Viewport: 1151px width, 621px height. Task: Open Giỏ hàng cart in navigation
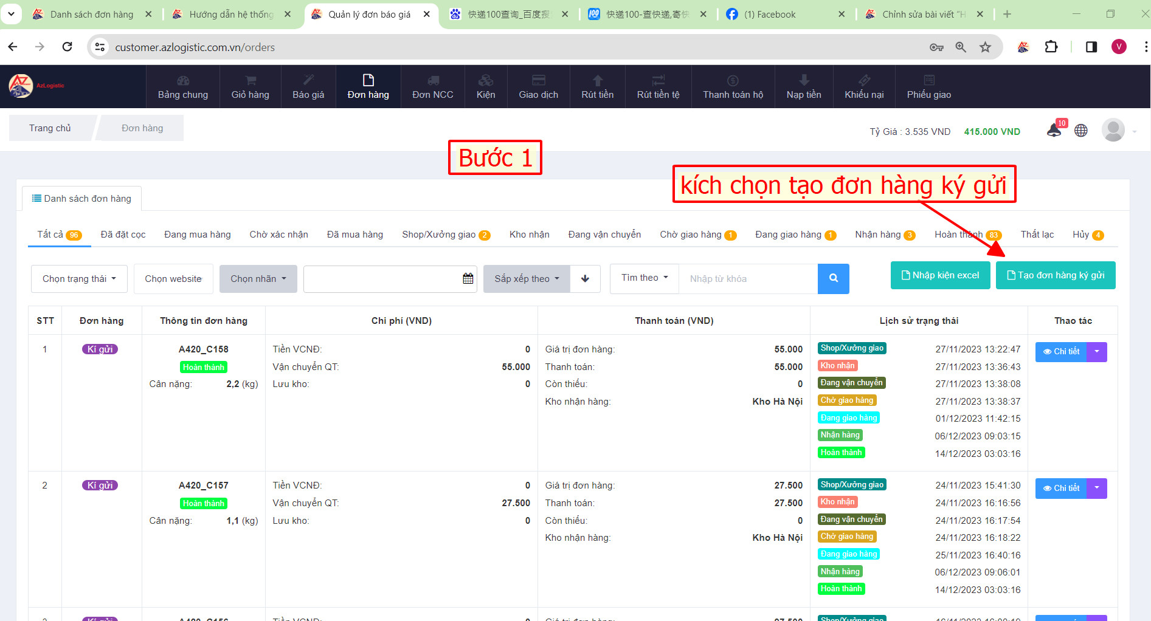click(250, 87)
